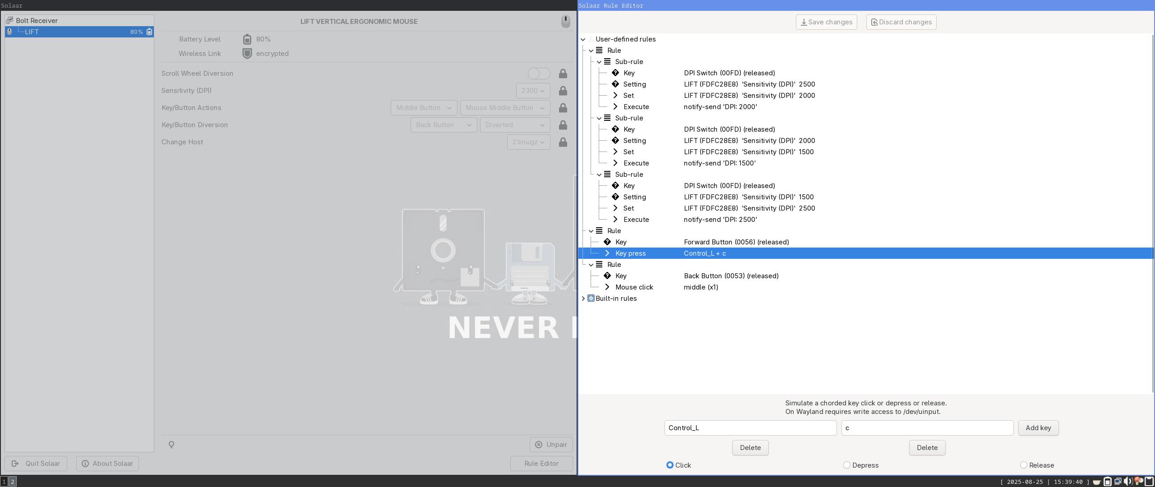Click the Rule Editor vertical scrollbar

click(x=1153, y=213)
